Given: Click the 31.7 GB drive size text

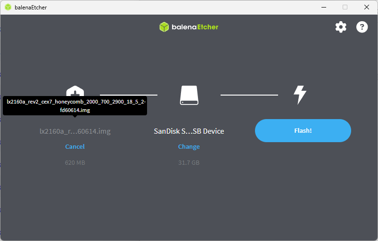Looking at the screenshot, I should tap(189, 163).
